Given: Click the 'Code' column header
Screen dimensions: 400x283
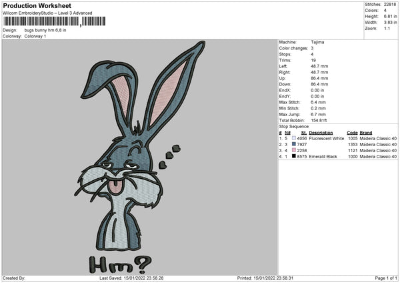Looking at the screenshot, I should click(352, 133).
